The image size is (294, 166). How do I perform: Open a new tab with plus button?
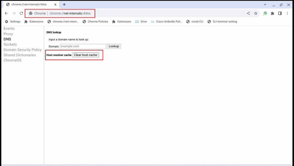pos(64,4)
